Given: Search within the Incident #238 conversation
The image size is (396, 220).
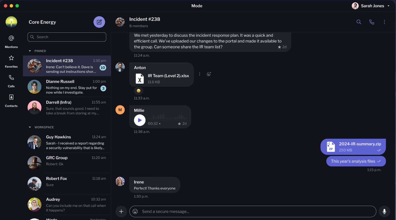Looking at the screenshot, I should [359, 22].
